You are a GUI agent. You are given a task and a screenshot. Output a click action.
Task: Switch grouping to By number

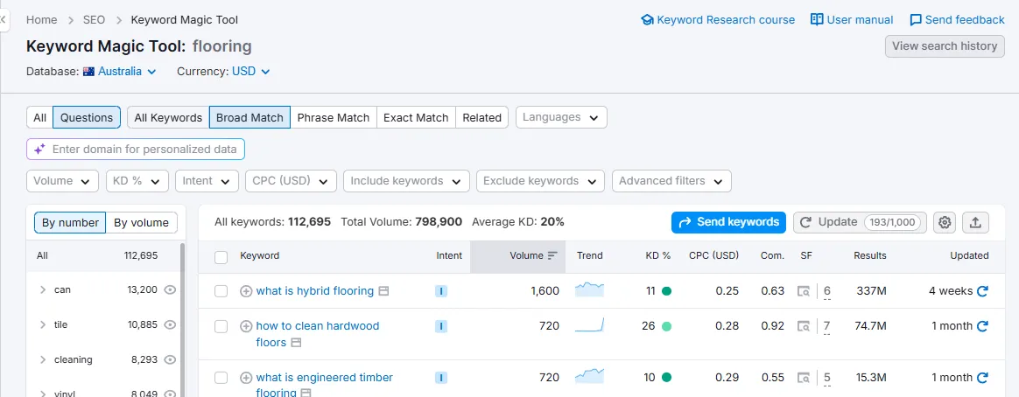pyautogui.click(x=70, y=223)
